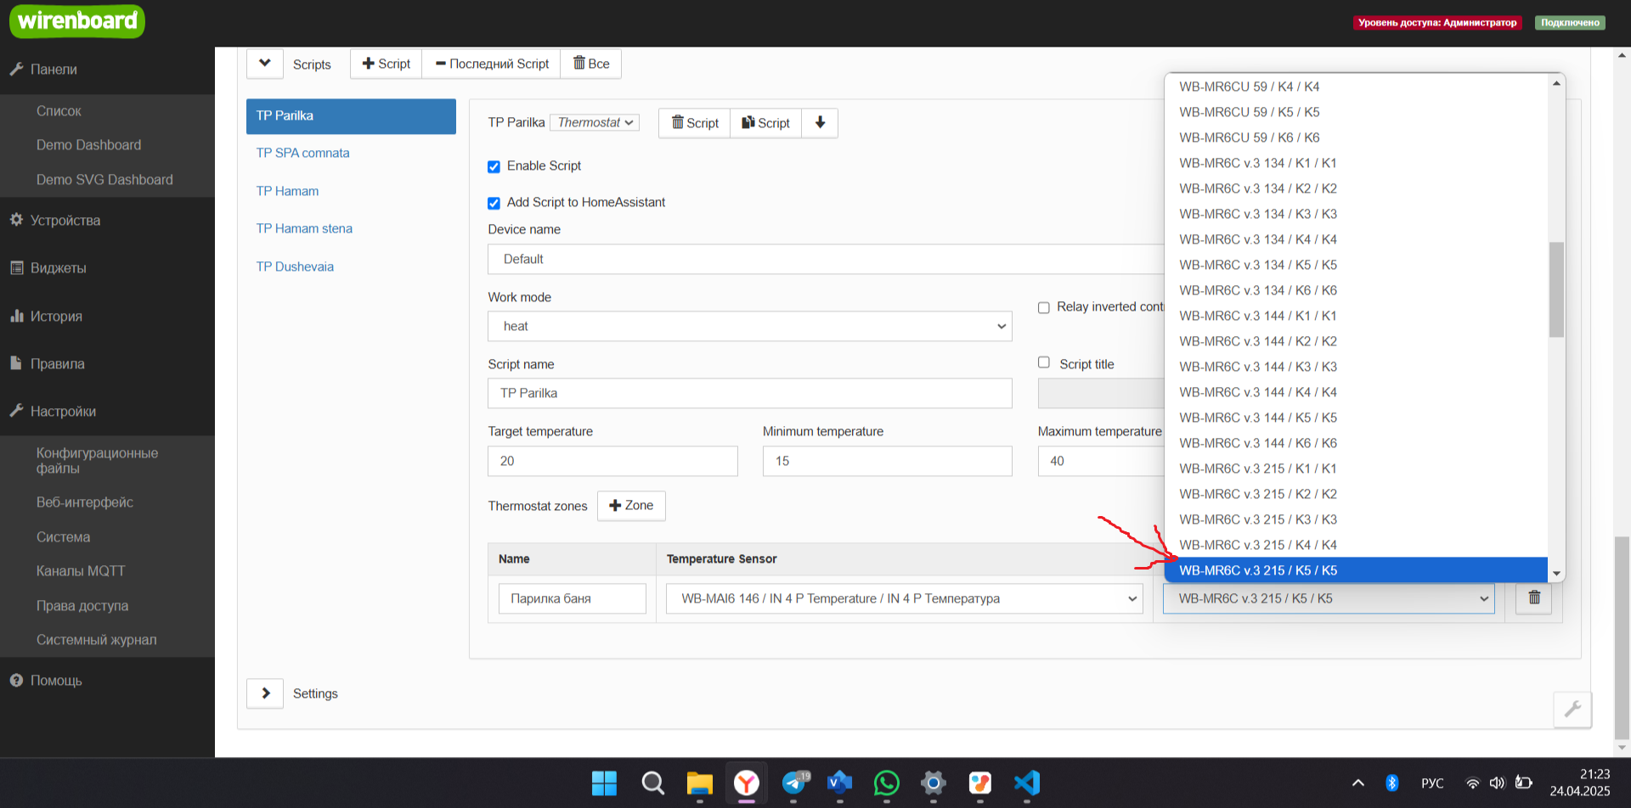Image resolution: width=1631 pixels, height=808 pixels.
Task: Delete all scripts with Все button
Action: pos(591,64)
